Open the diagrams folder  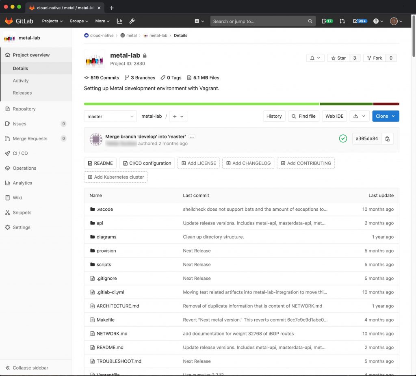click(106, 237)
